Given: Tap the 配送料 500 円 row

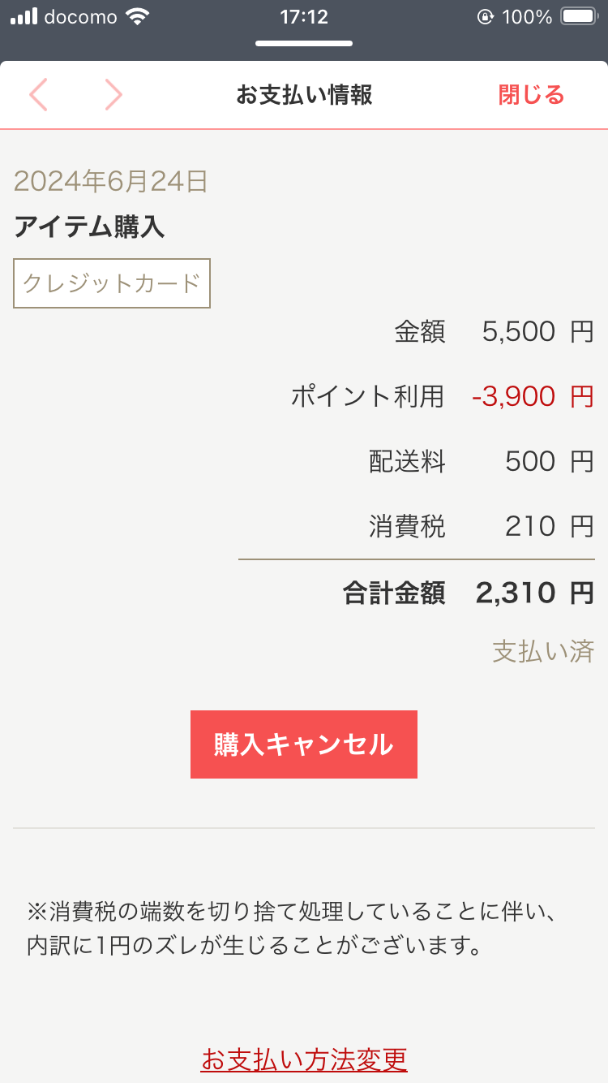Looking at the screenshot, I should click(481, 462).
